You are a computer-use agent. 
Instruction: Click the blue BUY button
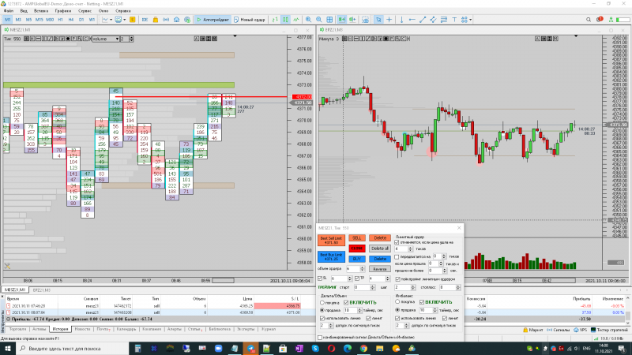357,259
